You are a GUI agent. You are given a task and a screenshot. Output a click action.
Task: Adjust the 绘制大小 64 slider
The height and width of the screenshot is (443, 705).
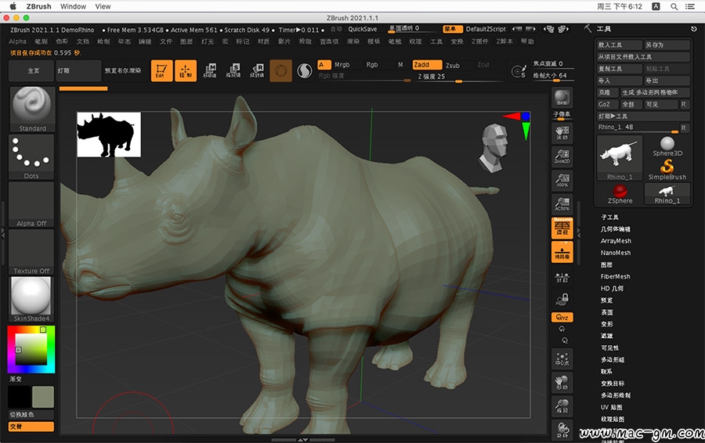(x=552, y=76)
